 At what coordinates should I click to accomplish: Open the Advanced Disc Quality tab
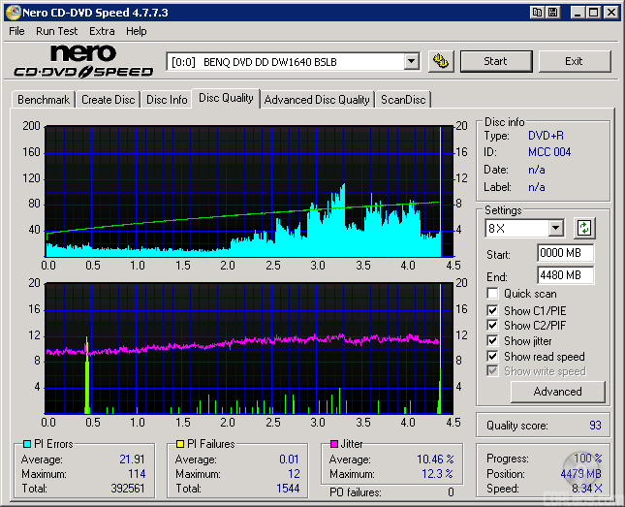(317, 99)
